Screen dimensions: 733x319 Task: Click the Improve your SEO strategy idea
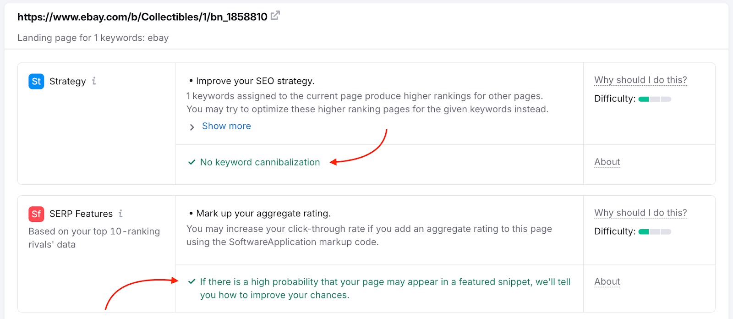pos(255,81)
